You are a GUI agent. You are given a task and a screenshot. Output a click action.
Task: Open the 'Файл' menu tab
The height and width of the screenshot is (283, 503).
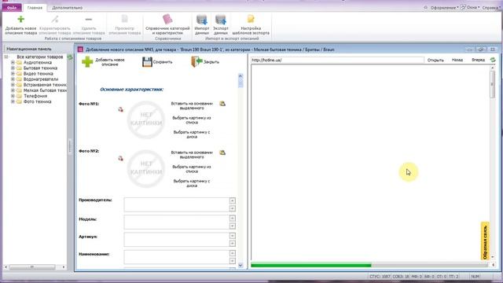pos(12,7)
